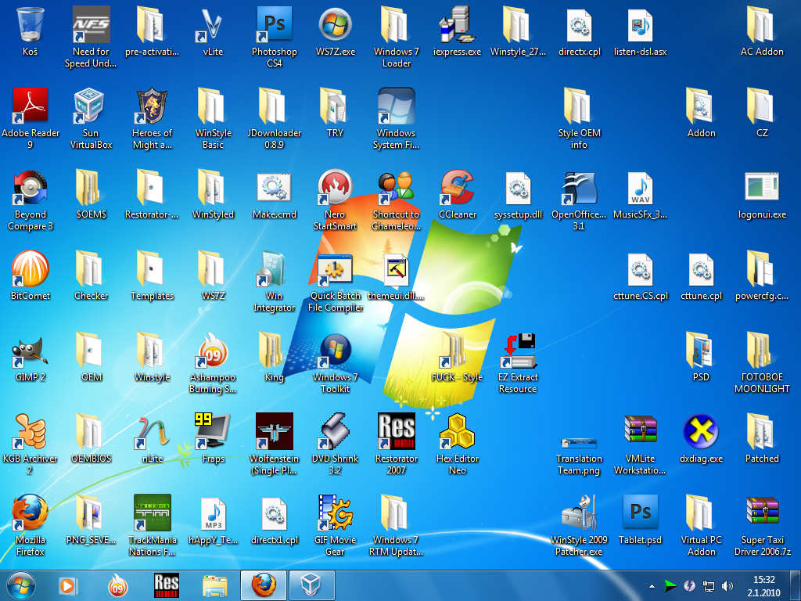
Task: Launch Nero StartSmart from the desktop
Action: pyautogui.click(x=335, y=189)
